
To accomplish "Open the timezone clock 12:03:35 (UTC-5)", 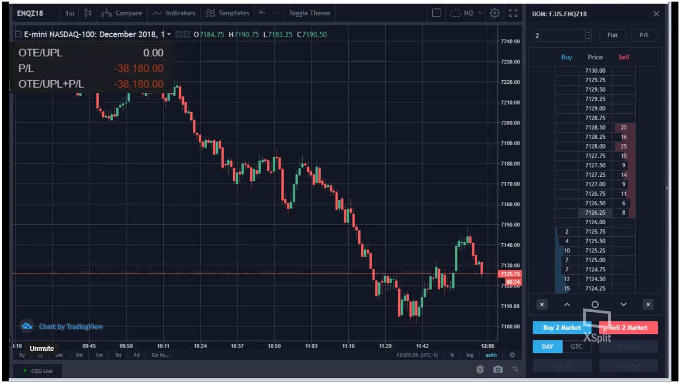I will click(418, 355).
